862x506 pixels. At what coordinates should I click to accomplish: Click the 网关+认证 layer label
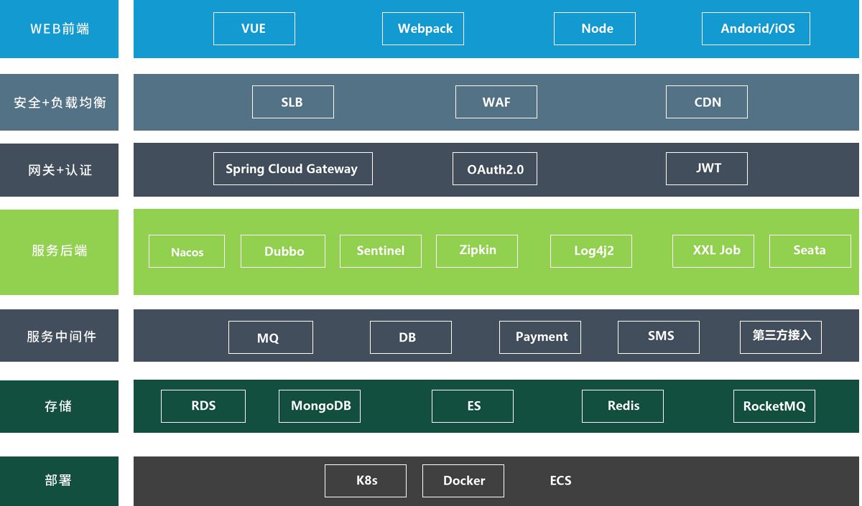tap(60, 170)
